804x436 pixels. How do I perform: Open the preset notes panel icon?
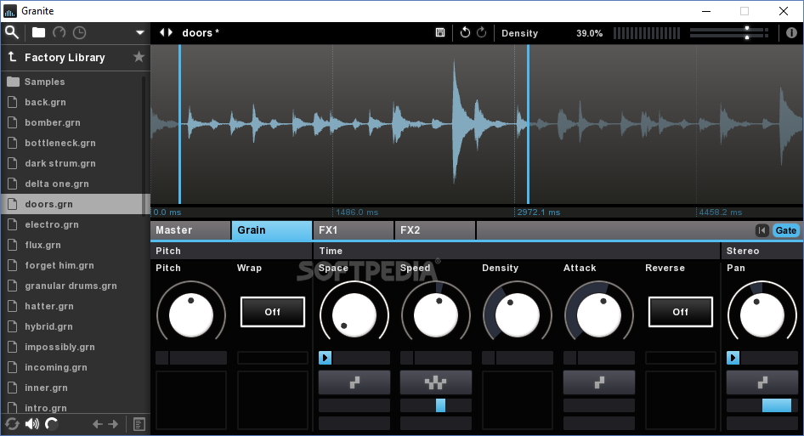139,424
